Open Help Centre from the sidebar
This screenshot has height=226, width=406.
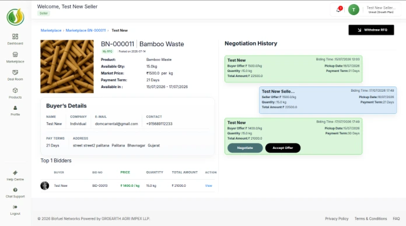15,173
